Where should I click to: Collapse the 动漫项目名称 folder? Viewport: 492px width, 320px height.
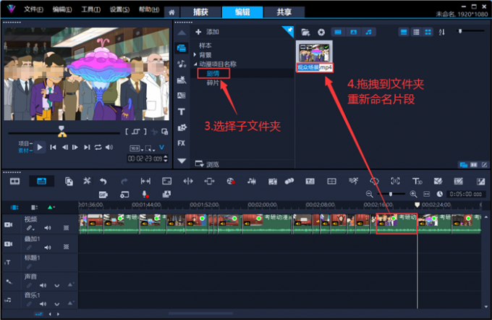(195, 64)
